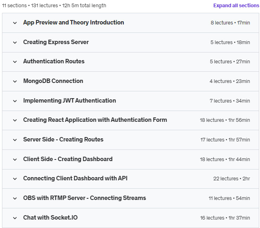The width and height of the screenshot is (260, 228).
Task: Click the '11 sections • 131 lectures' summary text
Action: tap(30, 6)
